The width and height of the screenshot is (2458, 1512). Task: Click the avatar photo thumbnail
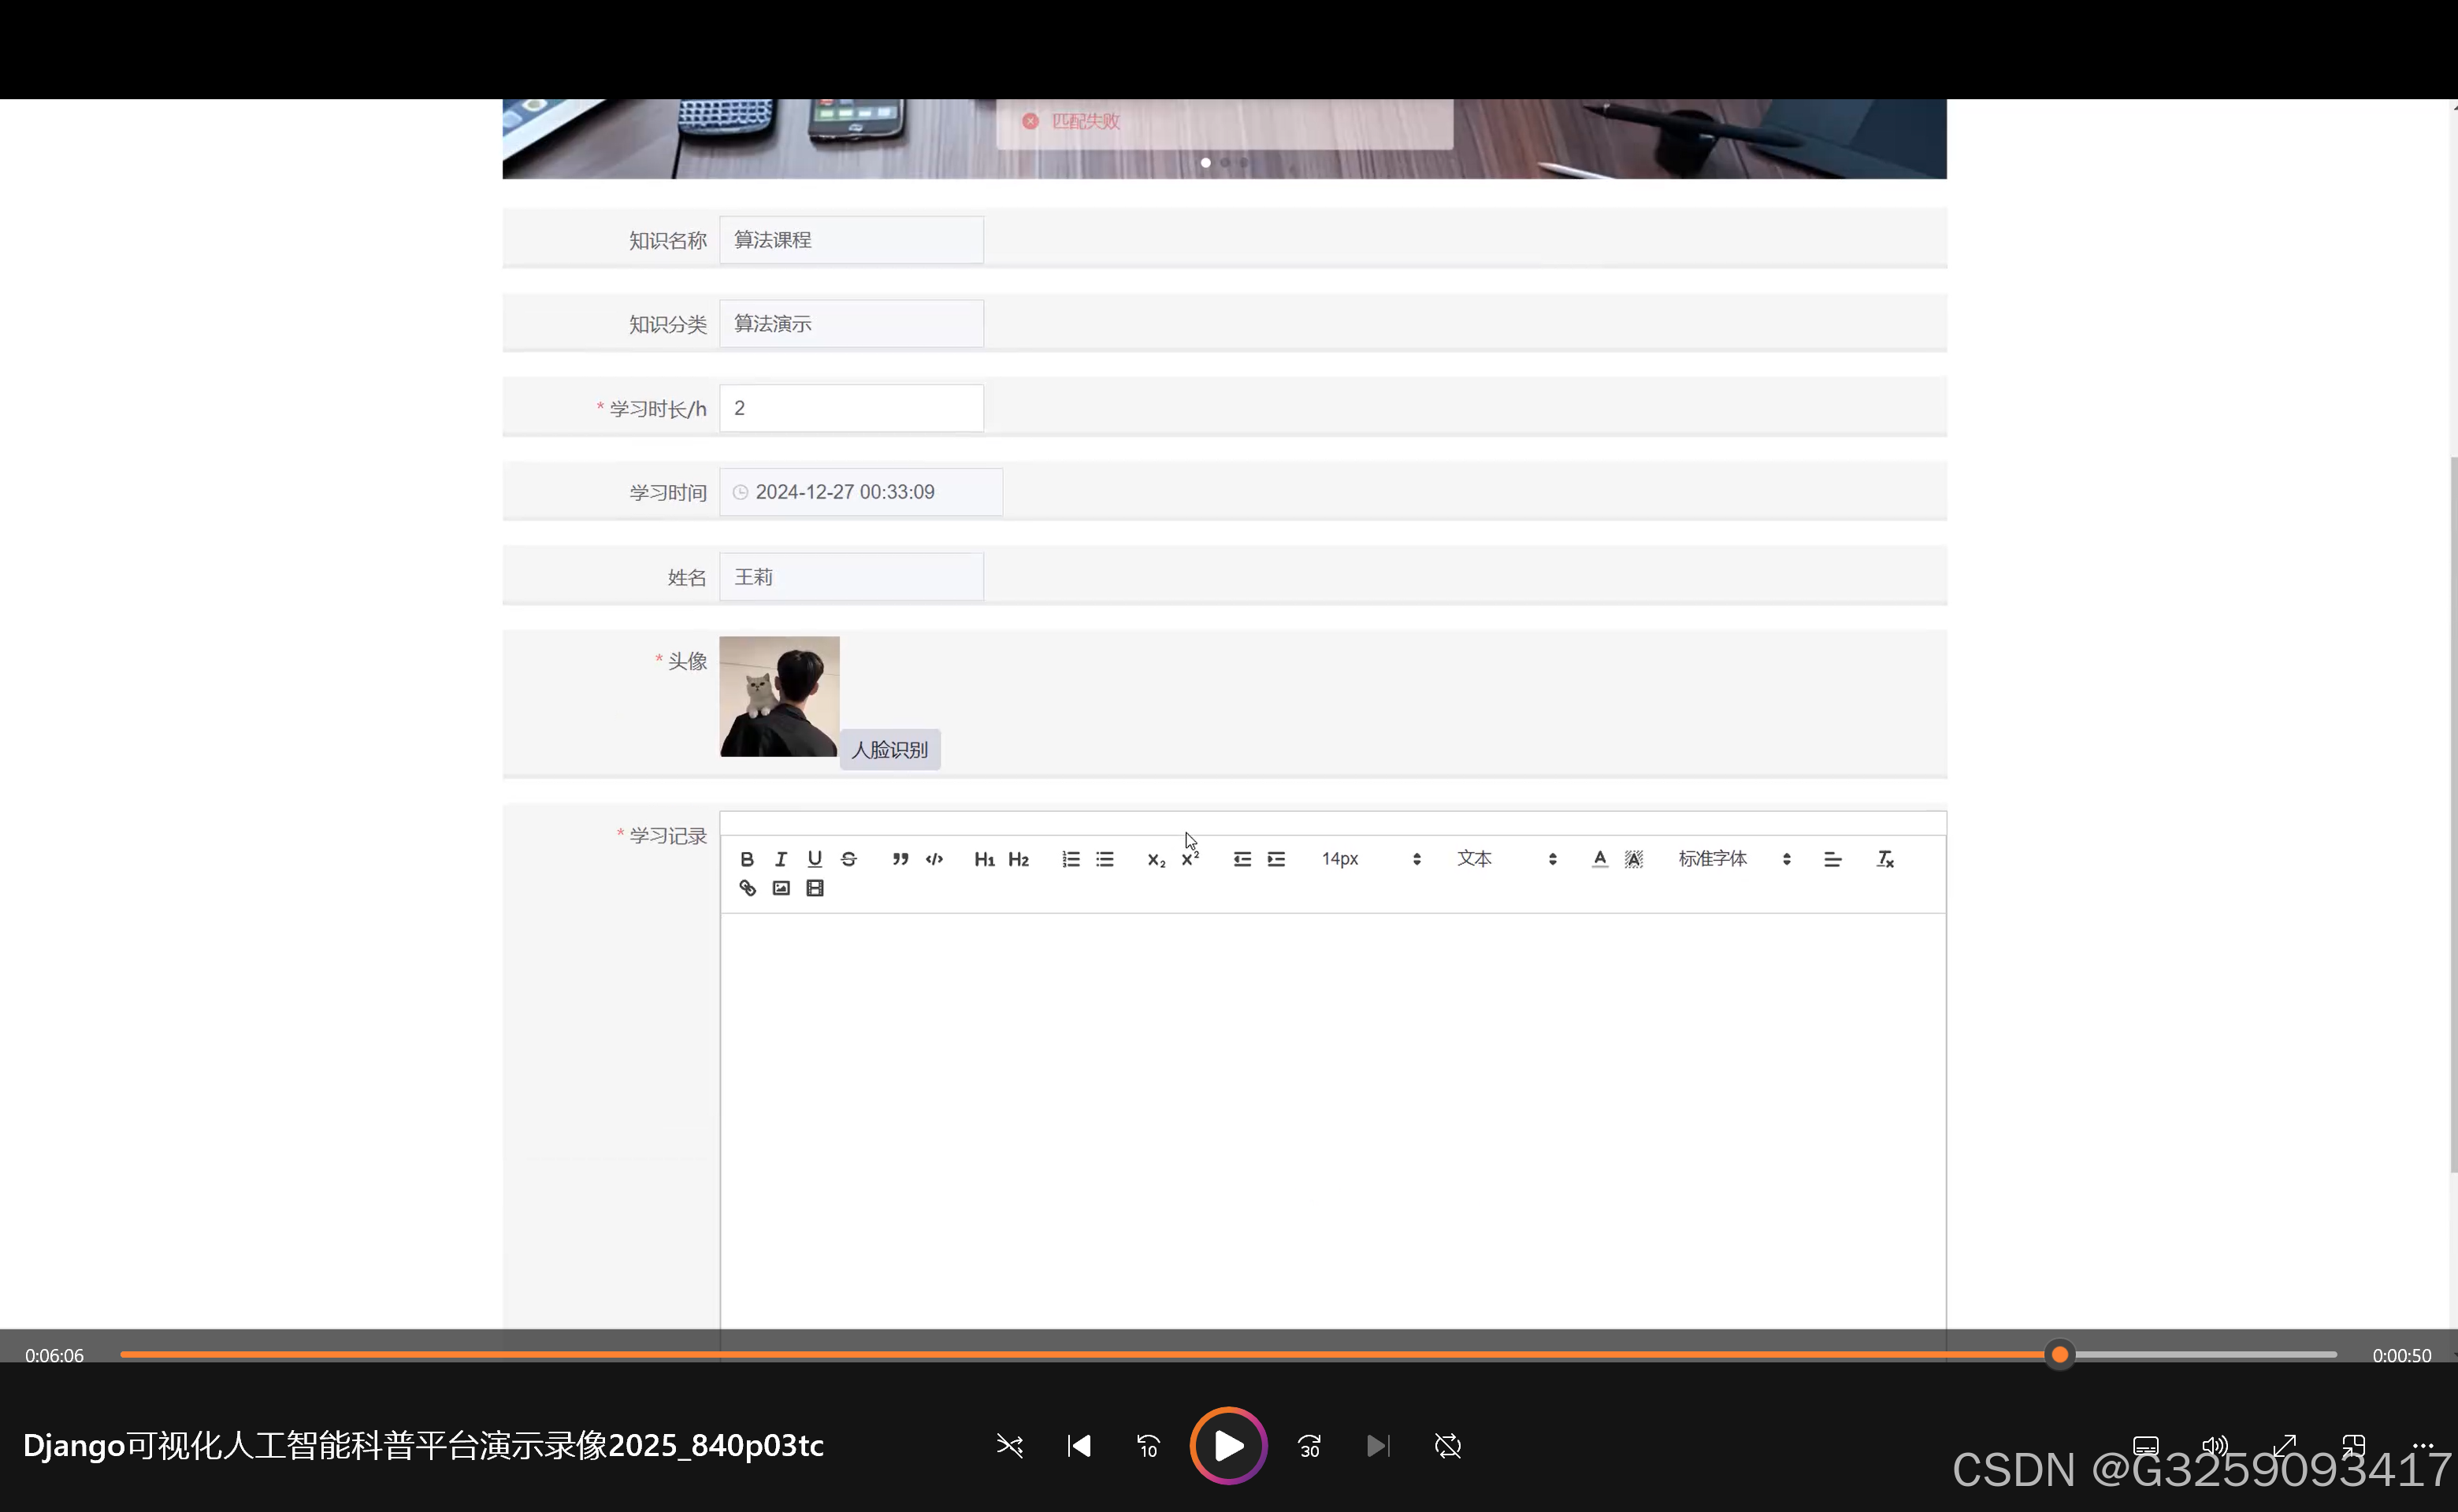(778, 696)
